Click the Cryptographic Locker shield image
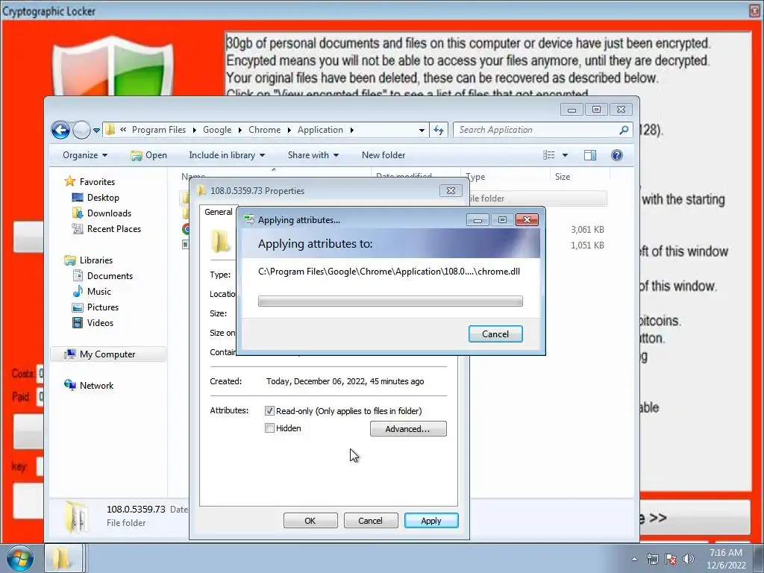The width and height of the screenshot is (764, 573). point(113,66)
